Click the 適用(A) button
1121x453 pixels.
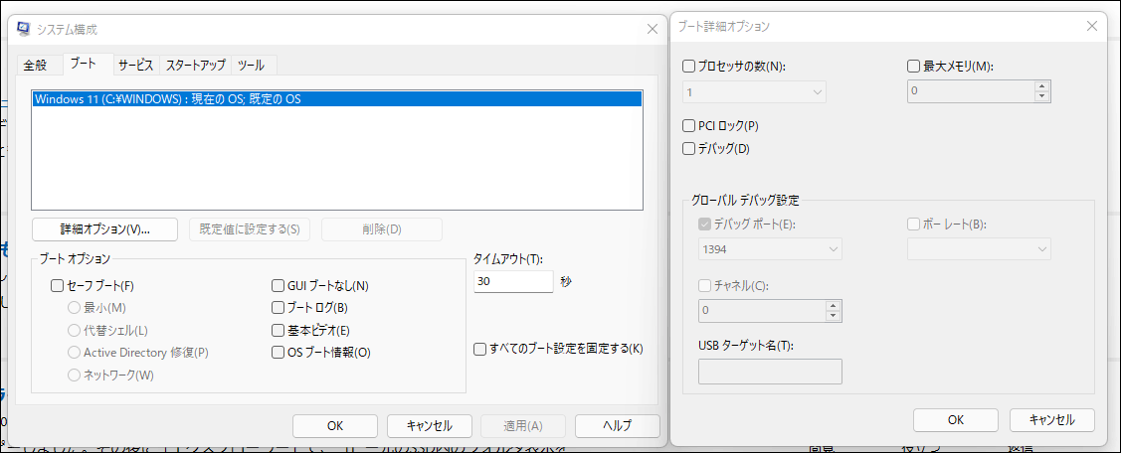tap(523, 426)
